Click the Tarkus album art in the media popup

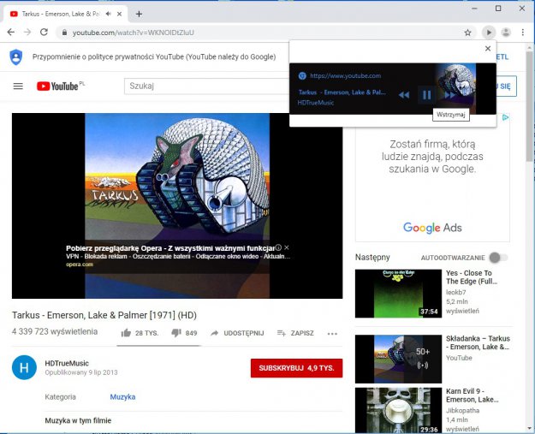[x=456, y=88]
